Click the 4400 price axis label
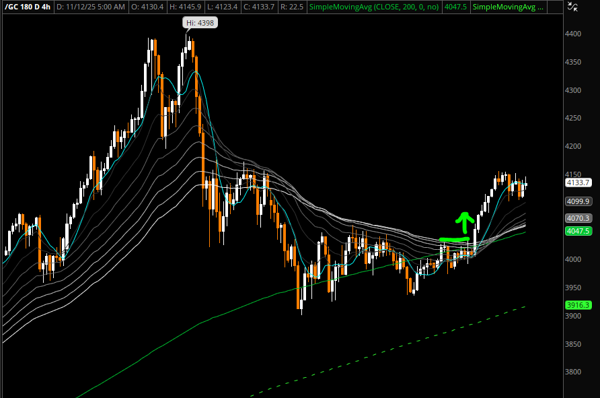This screenshot has width=600, height=398. [x=573, y=34]
